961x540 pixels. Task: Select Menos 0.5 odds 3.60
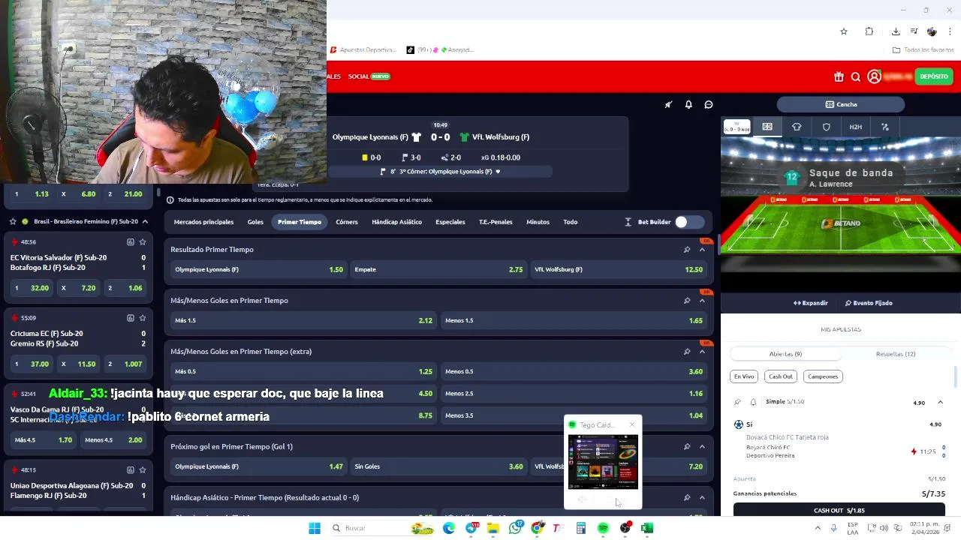tap(574, 372)
